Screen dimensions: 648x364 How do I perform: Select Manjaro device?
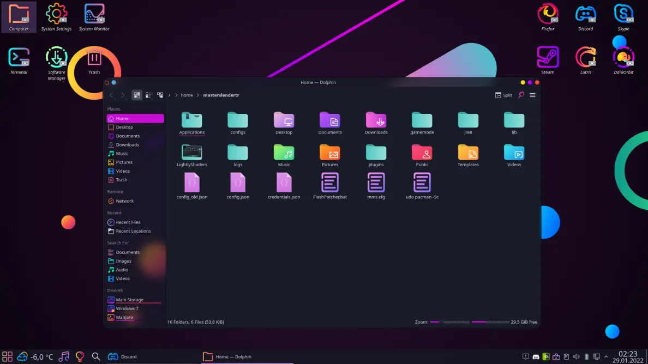coord(135,317)
